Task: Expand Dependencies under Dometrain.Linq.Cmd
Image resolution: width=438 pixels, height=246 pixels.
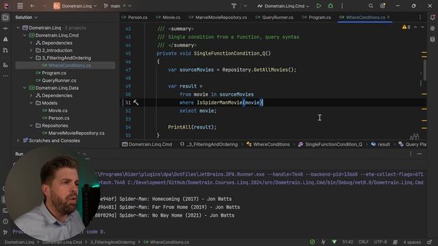Action: [x=31, y=43]
